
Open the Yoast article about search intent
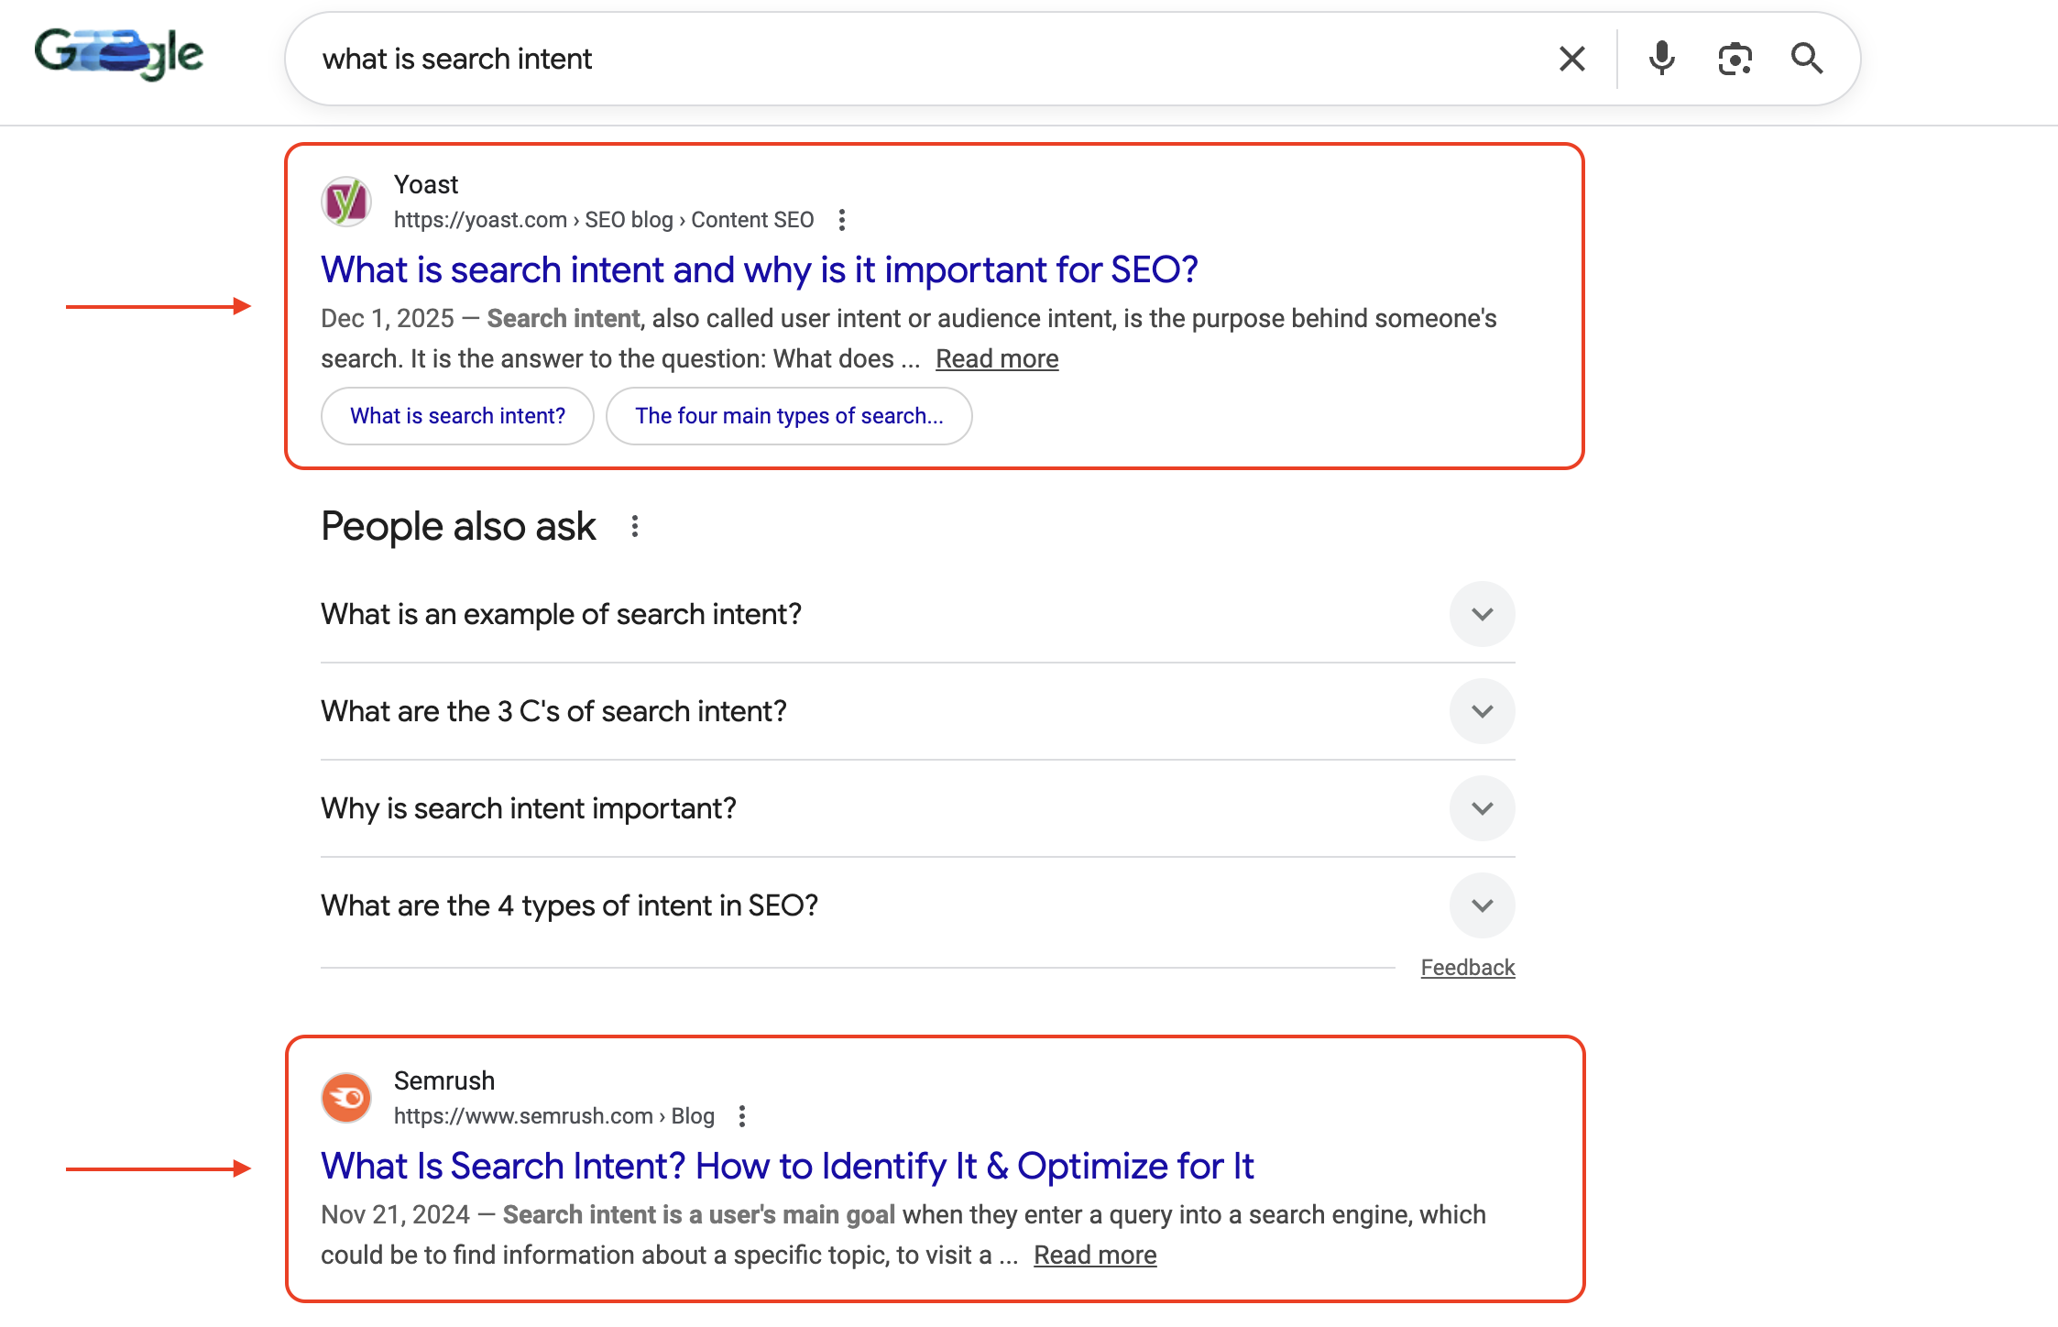pyautogui.click(x=759, y=269)
